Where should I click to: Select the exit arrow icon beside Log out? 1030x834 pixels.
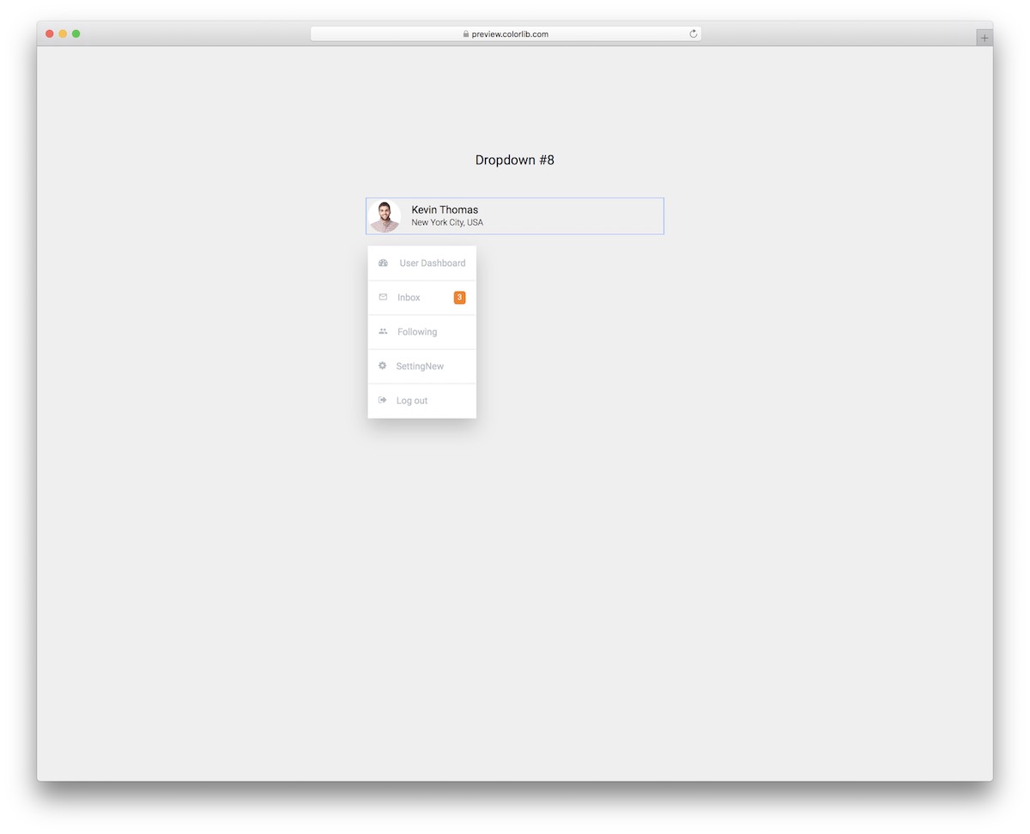pos(382,400)
